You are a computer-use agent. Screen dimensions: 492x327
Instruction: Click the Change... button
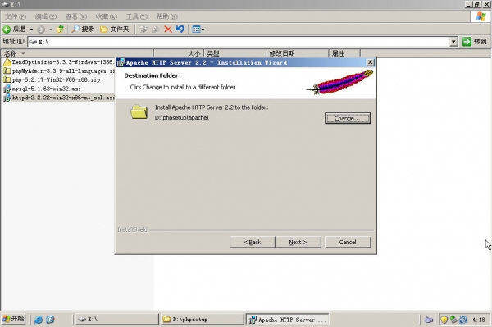point(348,118)
